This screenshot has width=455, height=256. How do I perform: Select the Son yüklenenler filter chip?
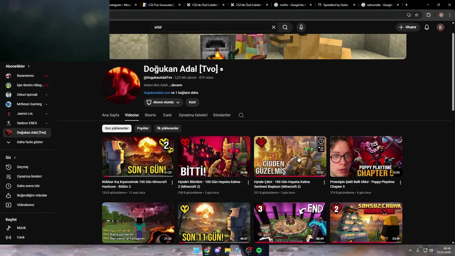(117, 128)
